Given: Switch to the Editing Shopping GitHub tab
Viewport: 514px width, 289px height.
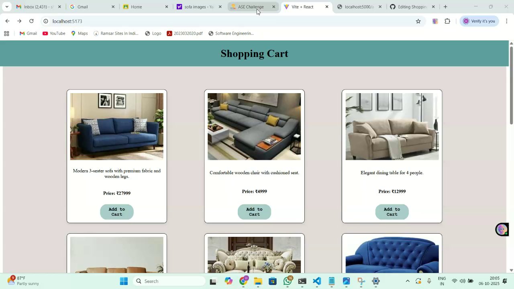Looking at the screenshot, I should 412,7.
